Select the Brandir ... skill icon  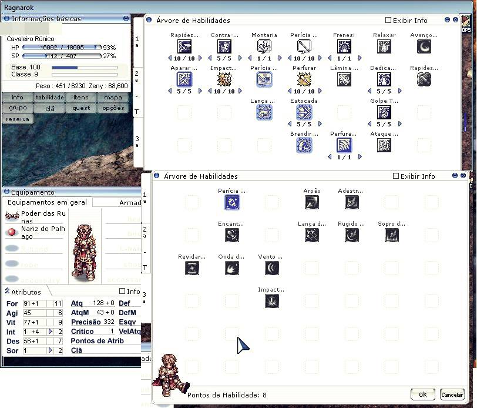[304, 145]
